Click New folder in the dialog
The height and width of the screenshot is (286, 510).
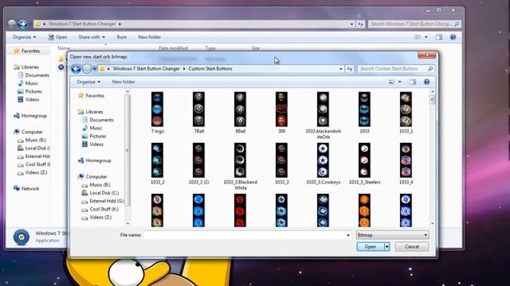(124, 82)
